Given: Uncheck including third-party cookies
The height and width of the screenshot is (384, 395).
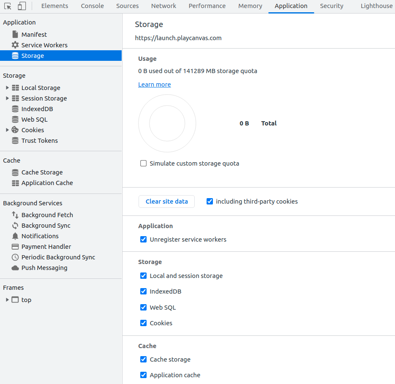Looking at the screenshot, I should coord(210,202).
